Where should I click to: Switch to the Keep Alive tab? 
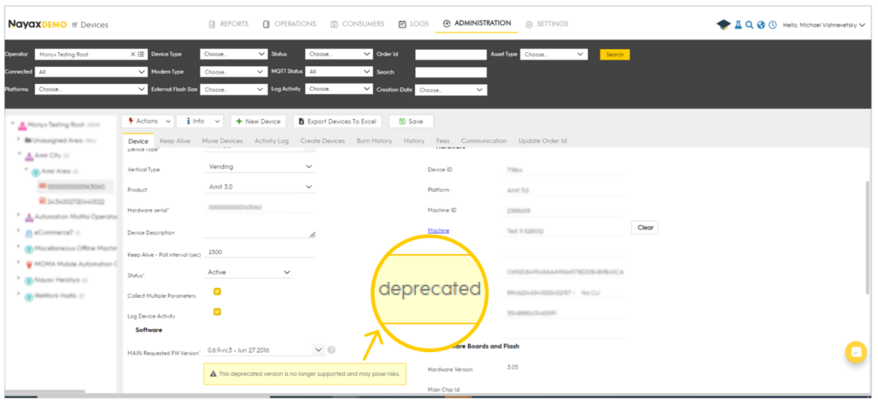pyautogui.click(x=175, y=141)
